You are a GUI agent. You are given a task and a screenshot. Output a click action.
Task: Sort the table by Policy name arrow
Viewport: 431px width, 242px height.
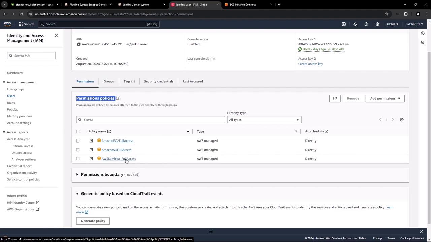pyautogui.click(x=188, y=131)
